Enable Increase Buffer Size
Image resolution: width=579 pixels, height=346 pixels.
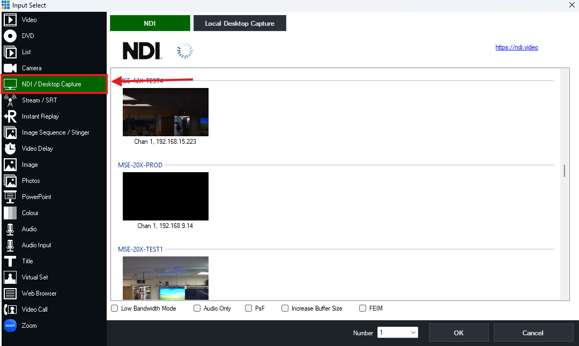(285, 308)
